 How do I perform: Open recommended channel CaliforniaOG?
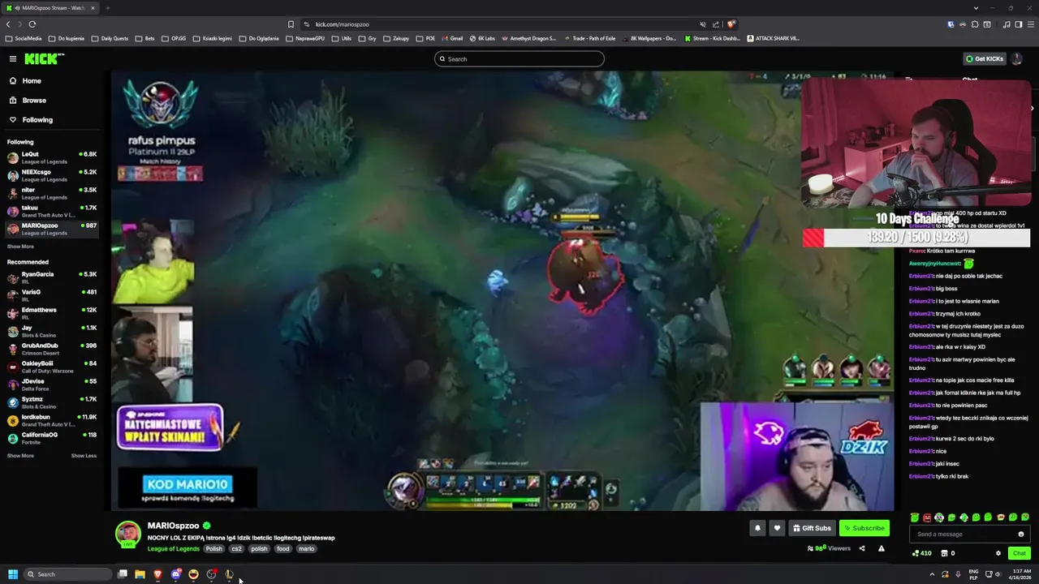tap(50, 437)
